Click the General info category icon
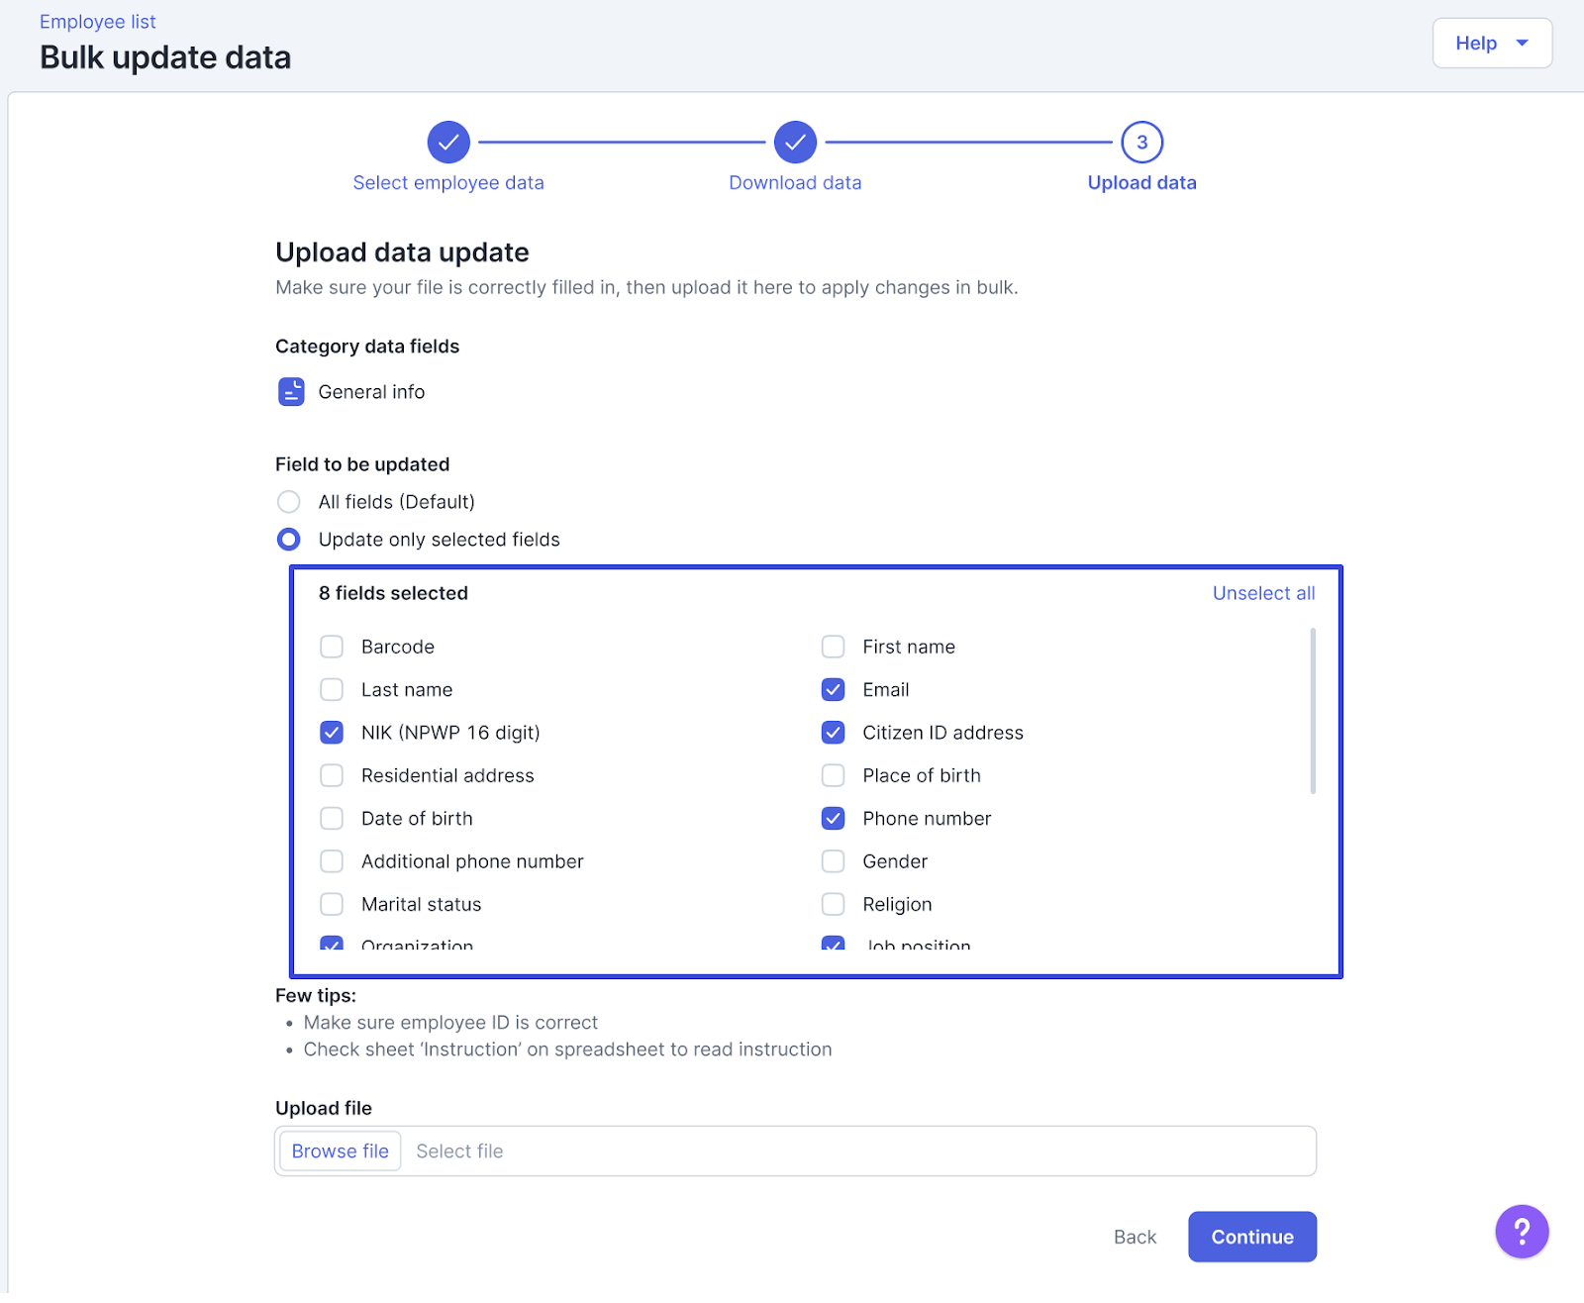Screen dimensions: 1584x1303 click(x=290, y=391)
